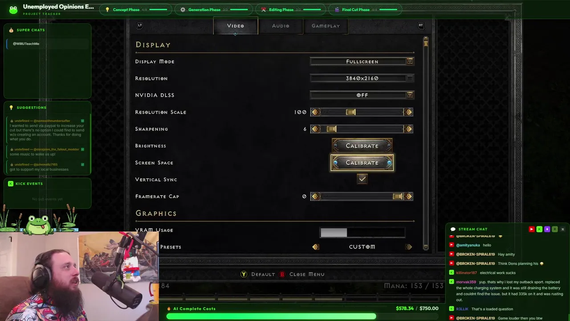Click the RT next-tab button icon

(x=421, y=25)
